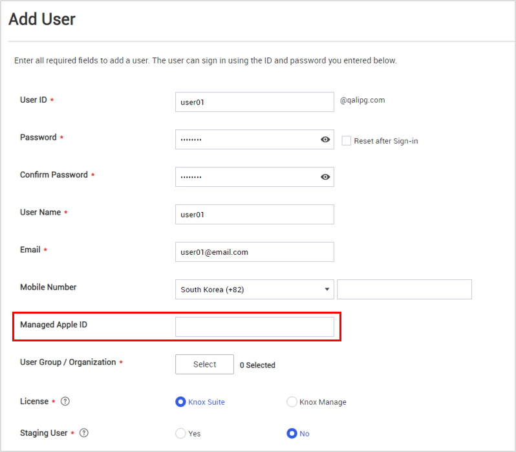Screen dimensions: 516x452
Task: Show password via eye icon in Password field
Action: coord(325,140)
